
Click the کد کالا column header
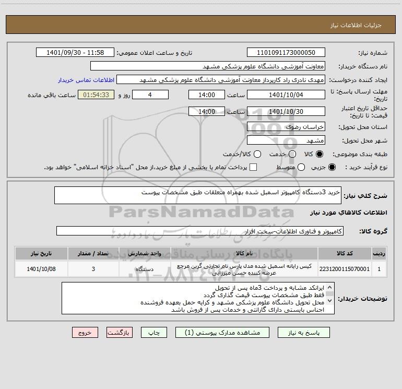point(345,253)
